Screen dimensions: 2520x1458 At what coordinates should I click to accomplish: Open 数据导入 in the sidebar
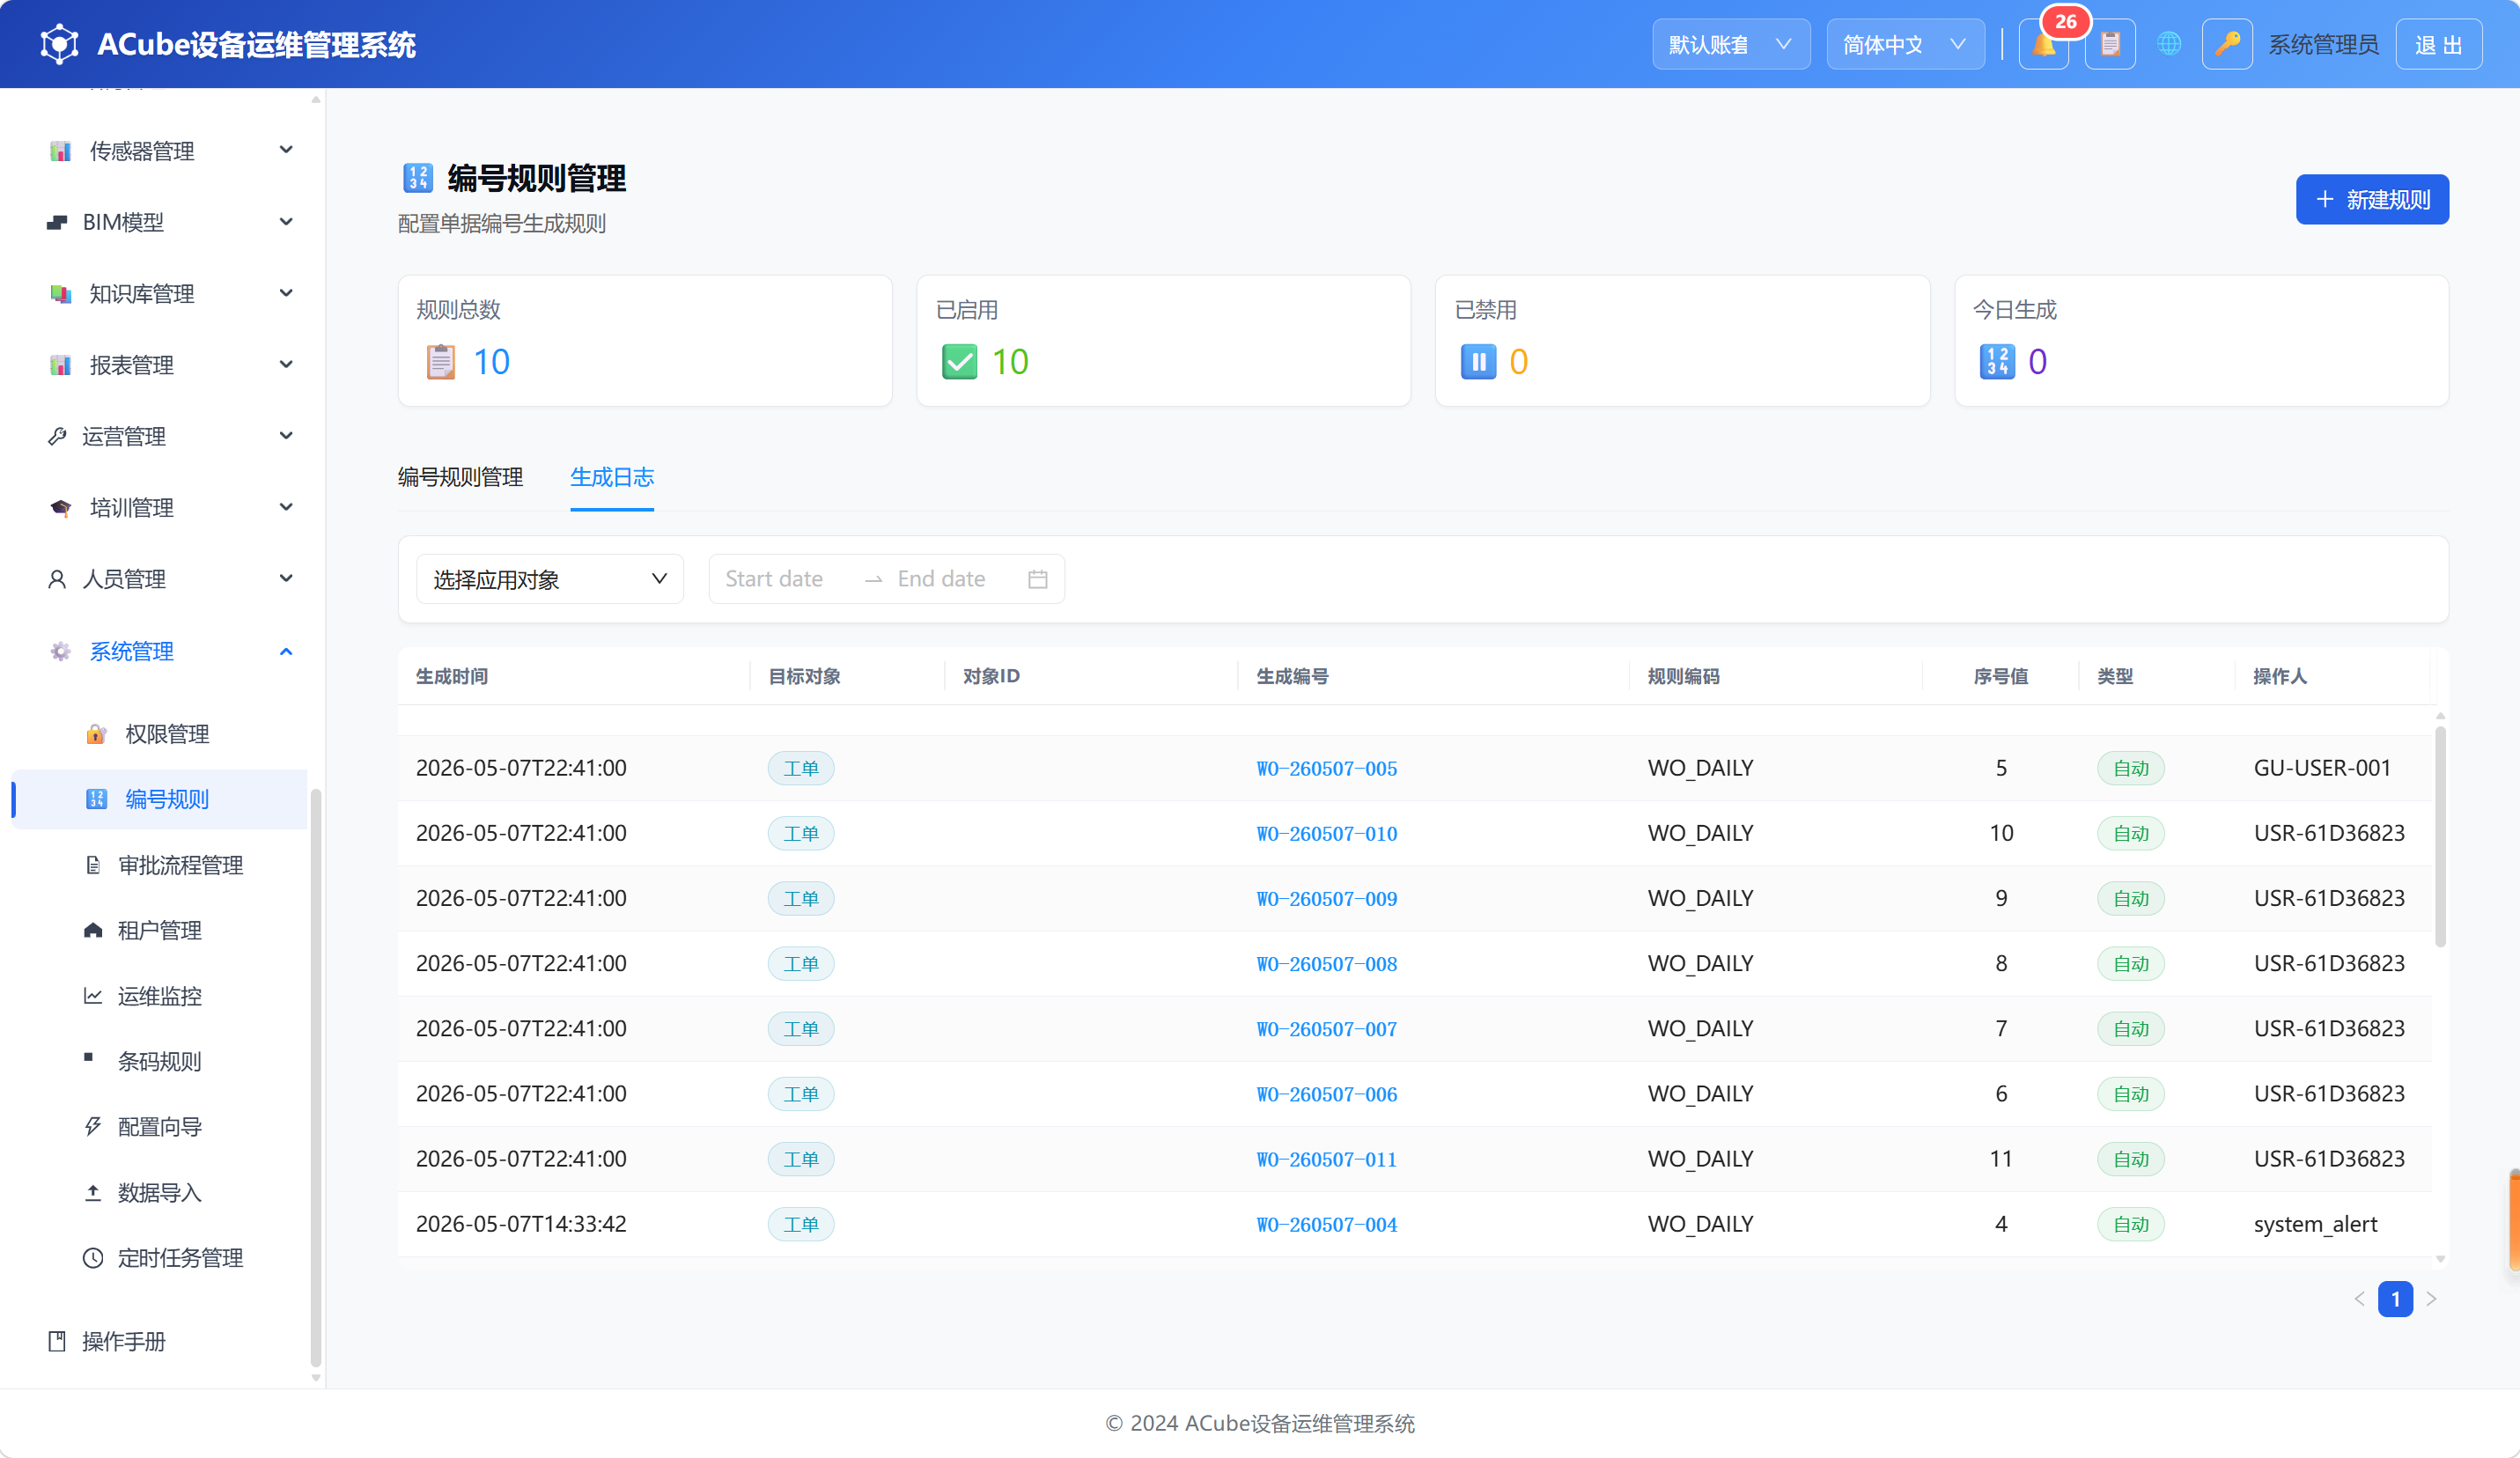click(160, 1192)
